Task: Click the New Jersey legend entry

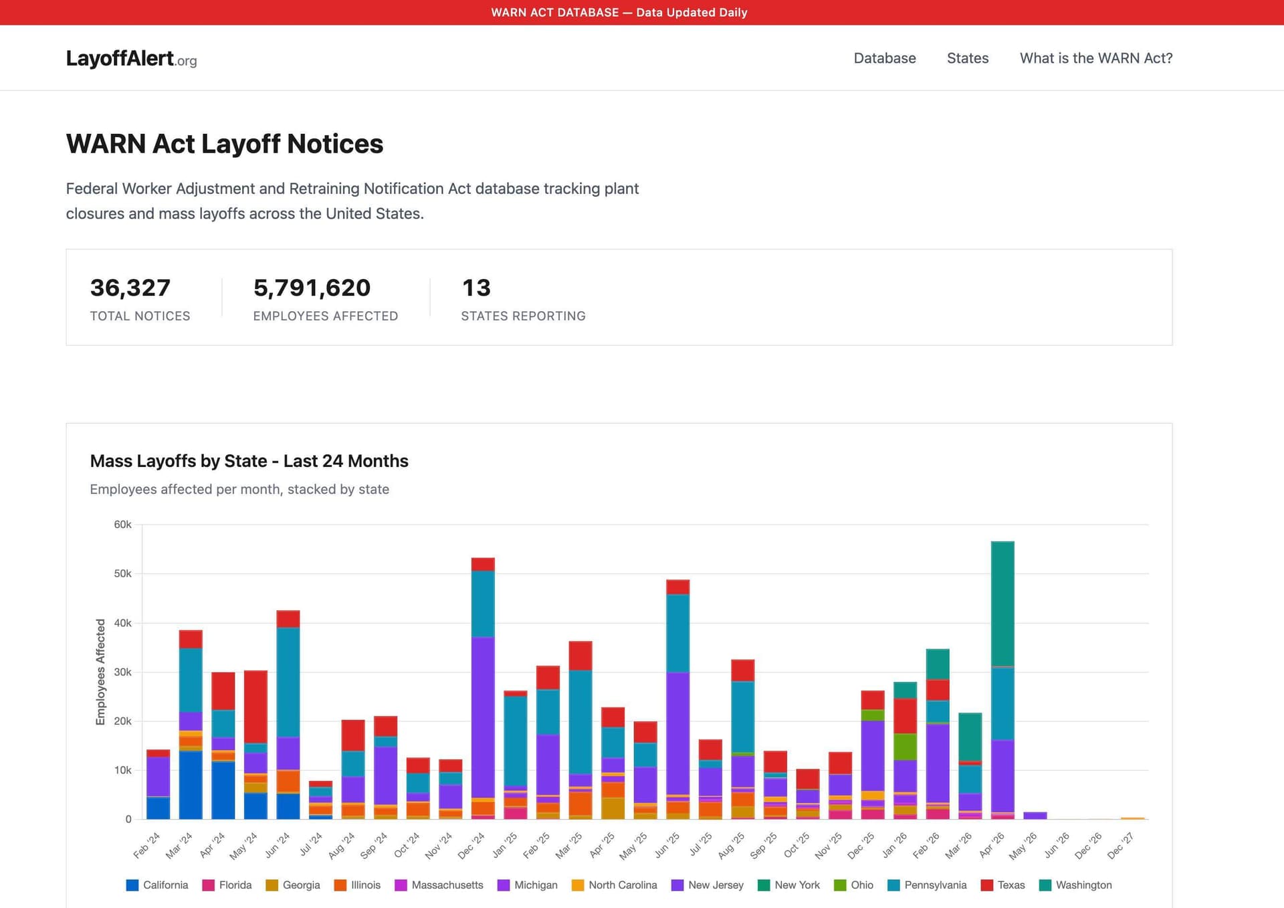Action: [716, 885]
